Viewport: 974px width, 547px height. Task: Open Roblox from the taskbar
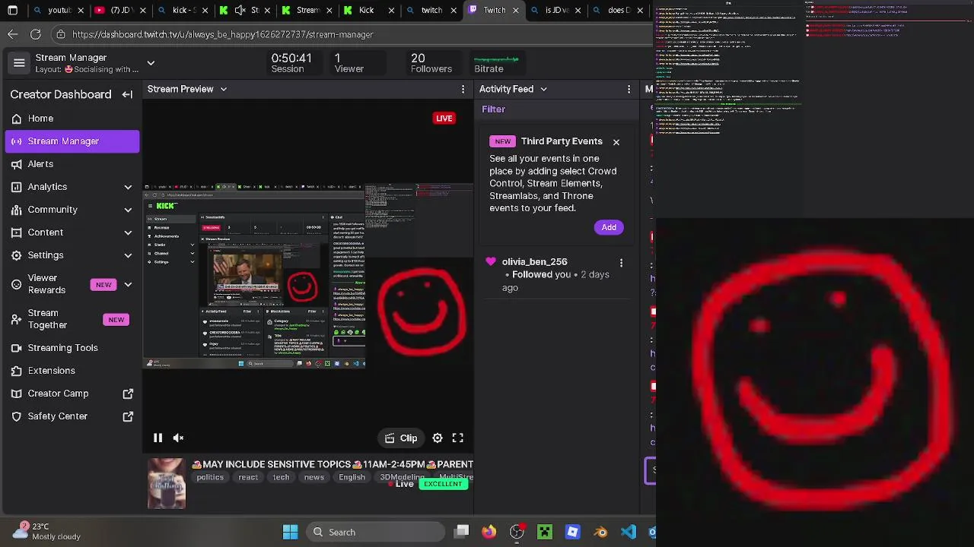(573, 533)
